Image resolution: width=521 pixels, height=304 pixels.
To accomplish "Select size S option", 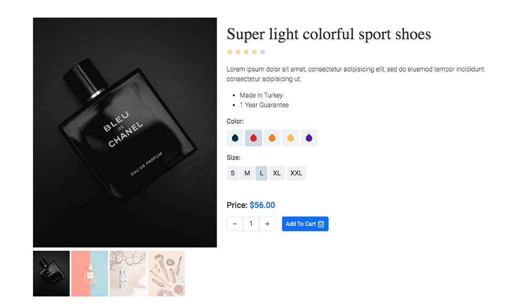I will coord(233,173).
